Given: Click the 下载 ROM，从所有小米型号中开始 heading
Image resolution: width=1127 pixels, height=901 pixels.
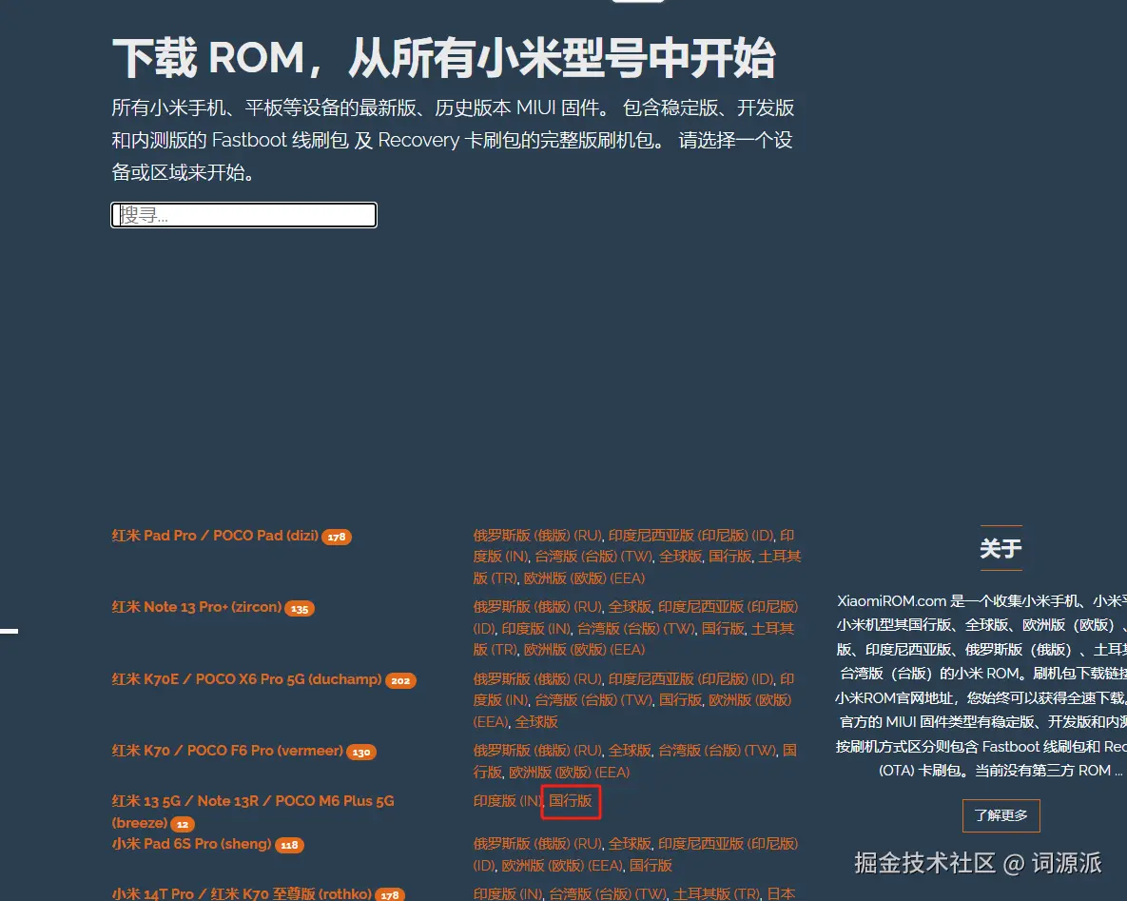Looking at the screenshot, I should click(x=443, y=57).
